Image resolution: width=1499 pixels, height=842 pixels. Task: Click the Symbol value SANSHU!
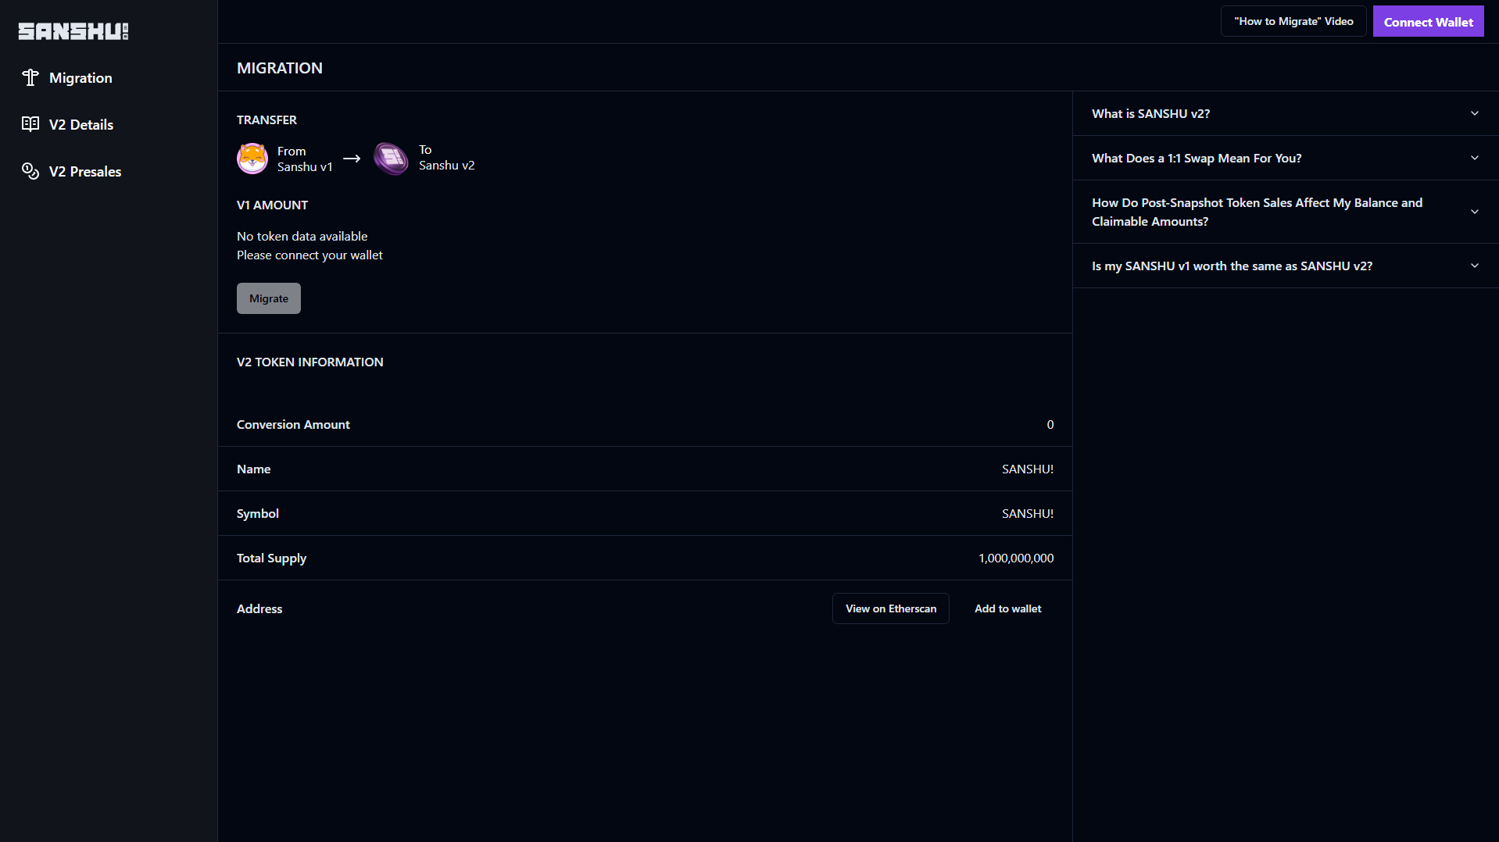pyautogui.click(x=1028, y=513)
